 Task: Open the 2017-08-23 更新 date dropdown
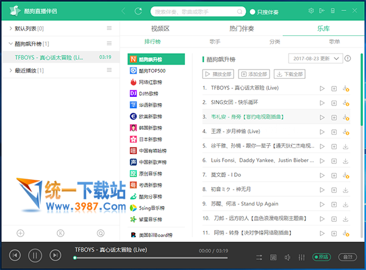coord(315,59)
